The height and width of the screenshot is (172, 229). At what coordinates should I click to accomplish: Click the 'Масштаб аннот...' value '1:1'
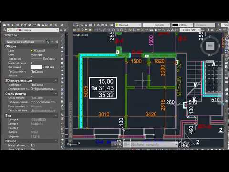pyautogui.click(x=33, y=145)
